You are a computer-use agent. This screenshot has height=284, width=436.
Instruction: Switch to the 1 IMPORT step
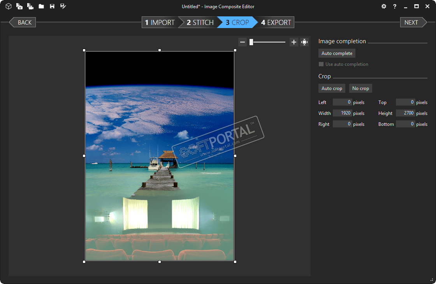160,22
